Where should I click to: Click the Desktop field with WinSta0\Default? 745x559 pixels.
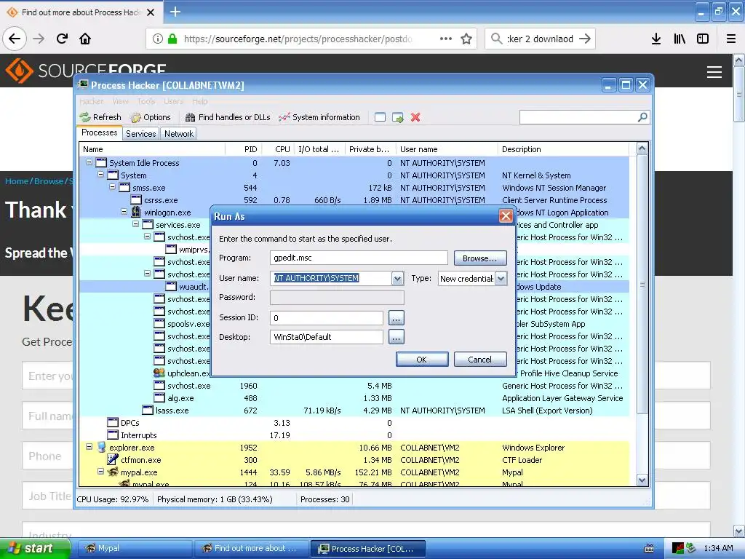click(327, 337)
